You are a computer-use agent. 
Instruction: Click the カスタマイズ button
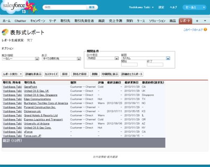pos(51,74)
